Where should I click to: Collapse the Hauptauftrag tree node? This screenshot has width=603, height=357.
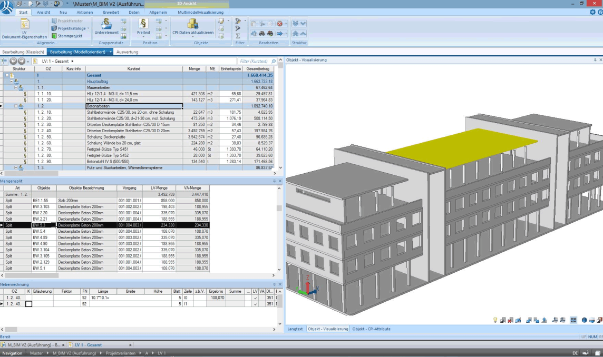click(12, 82)
